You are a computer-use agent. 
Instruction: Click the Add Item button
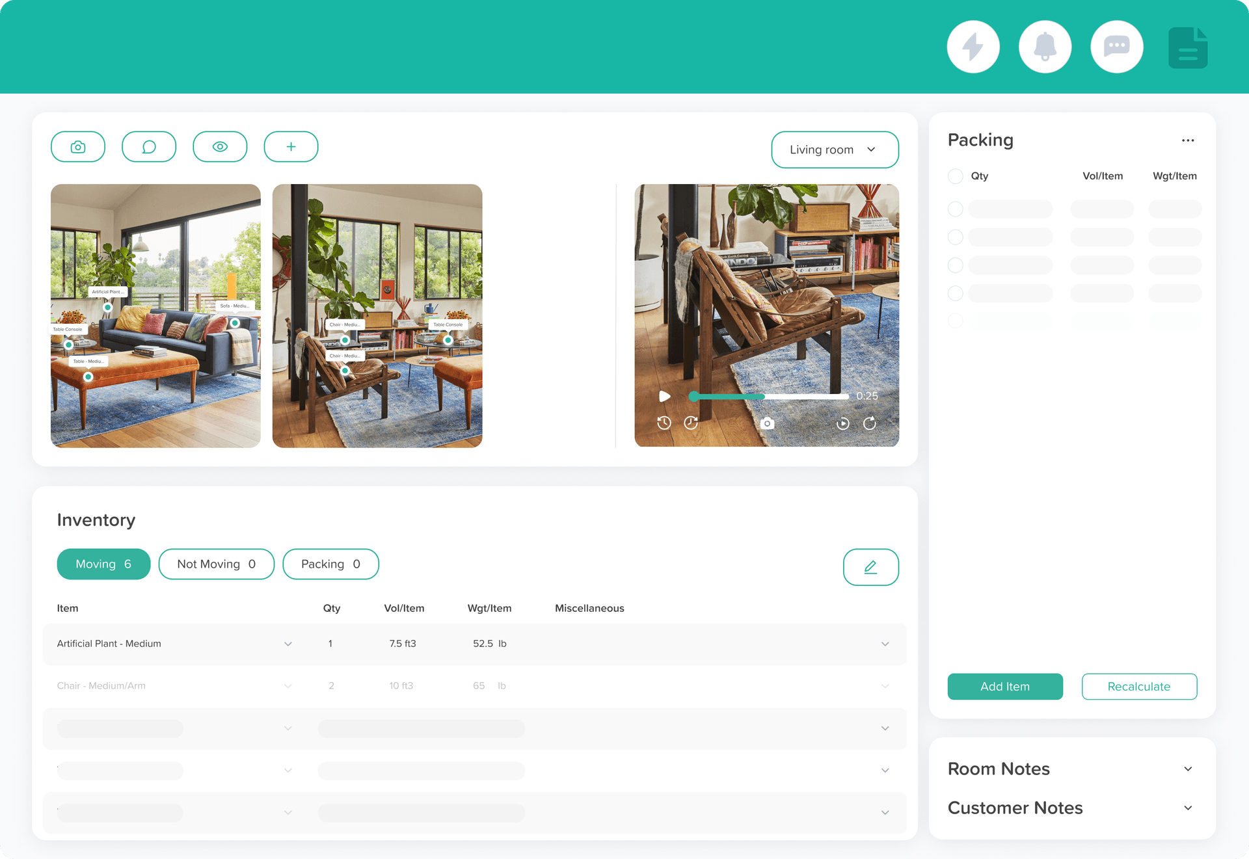pos(1005,686)
